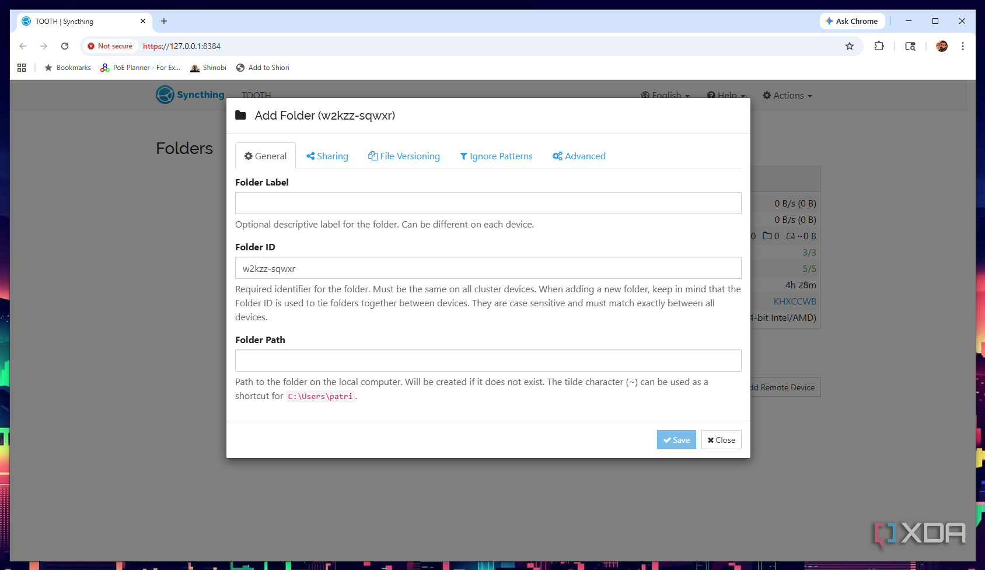Open the Shinobi bookmark
985x570 pixels.
tap(208, 68)
